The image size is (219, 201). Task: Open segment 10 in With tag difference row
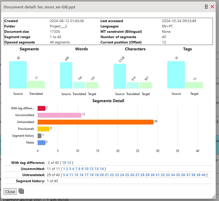tap(64, 163)
